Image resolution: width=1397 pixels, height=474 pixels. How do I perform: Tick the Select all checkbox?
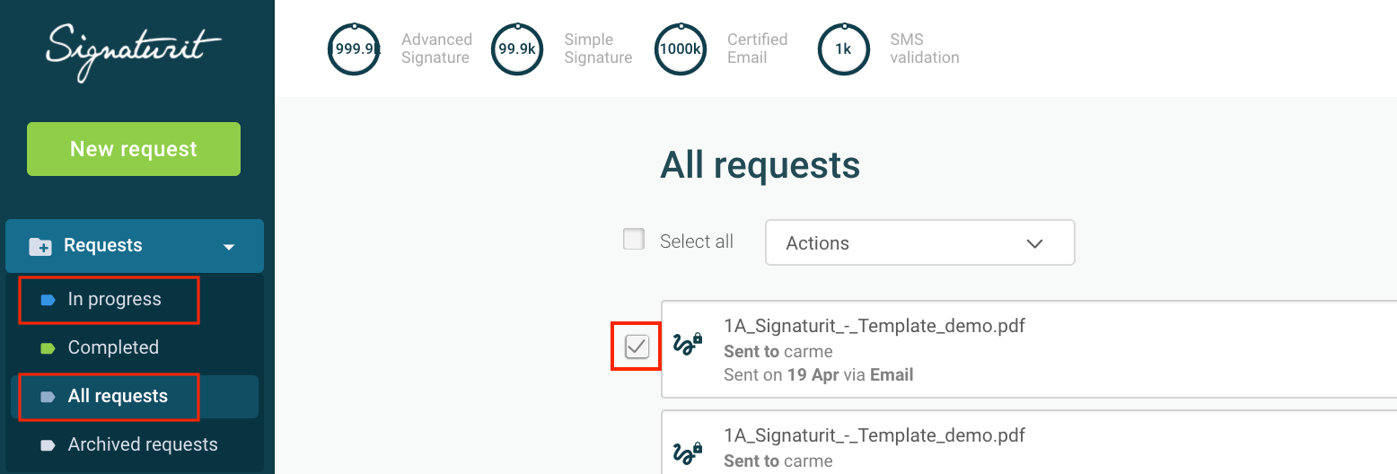point(634,240)
